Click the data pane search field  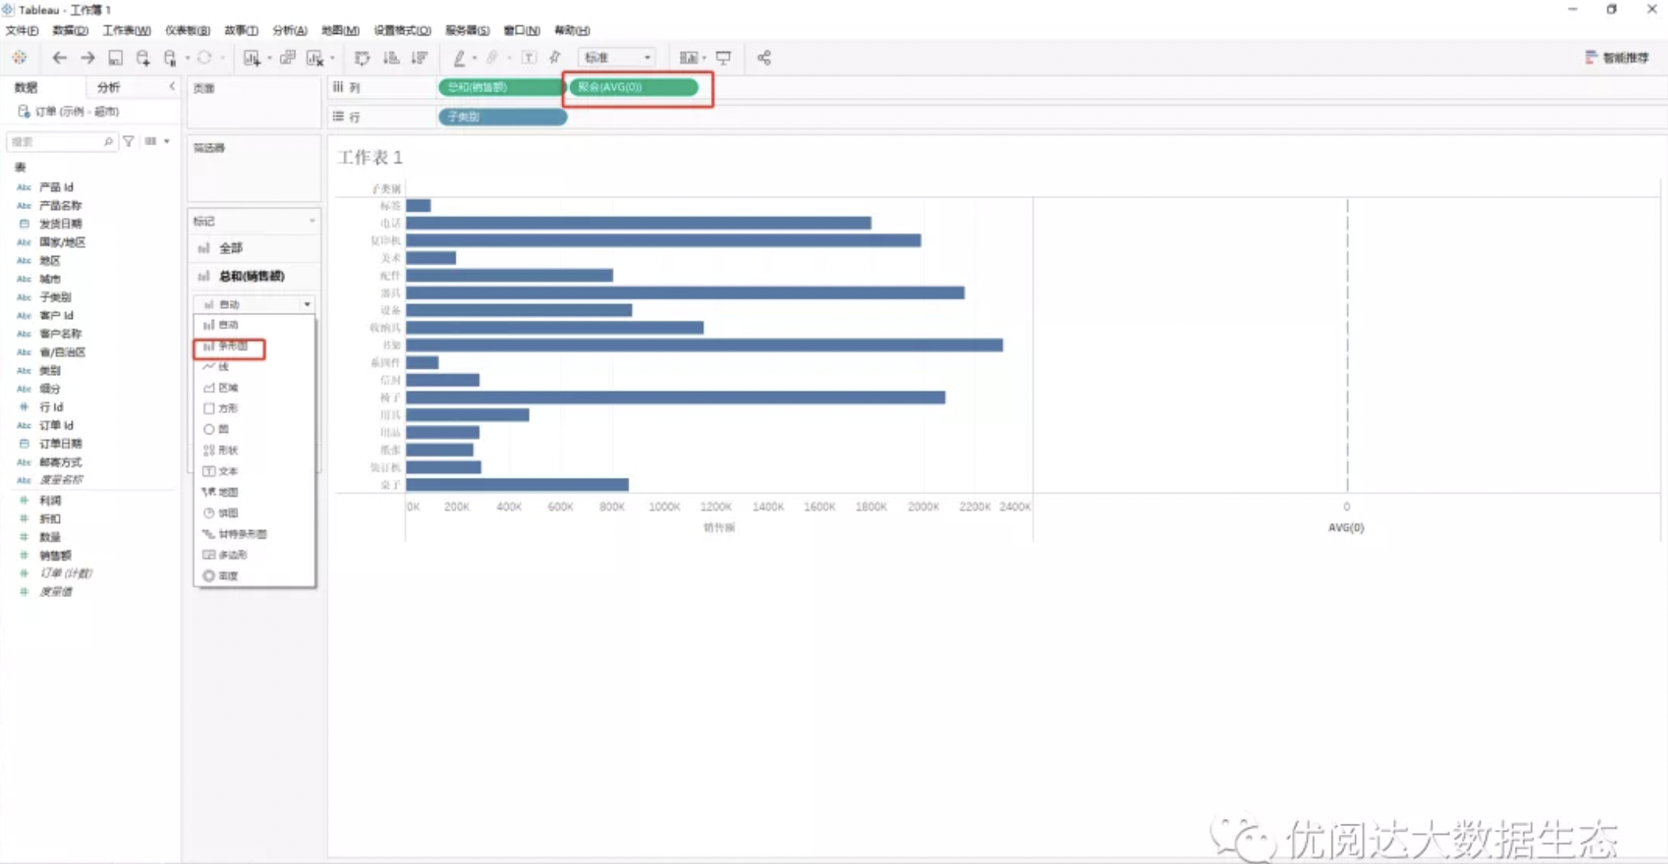(62, 141)
